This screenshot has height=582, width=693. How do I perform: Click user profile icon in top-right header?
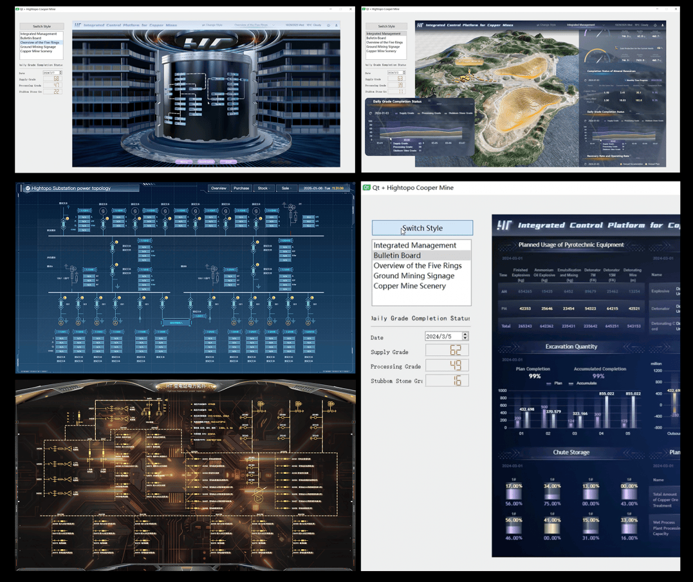[663, 25]
